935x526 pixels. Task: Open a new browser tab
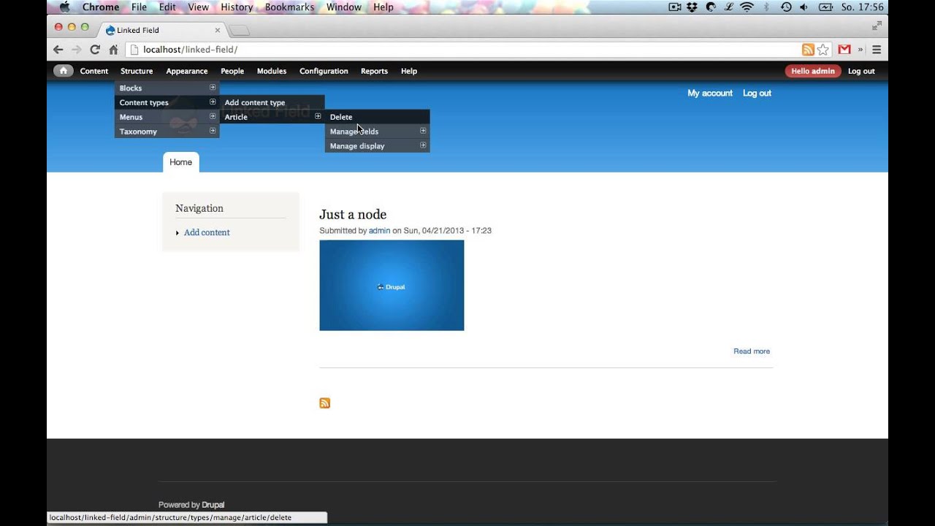[x=240, y=31]
